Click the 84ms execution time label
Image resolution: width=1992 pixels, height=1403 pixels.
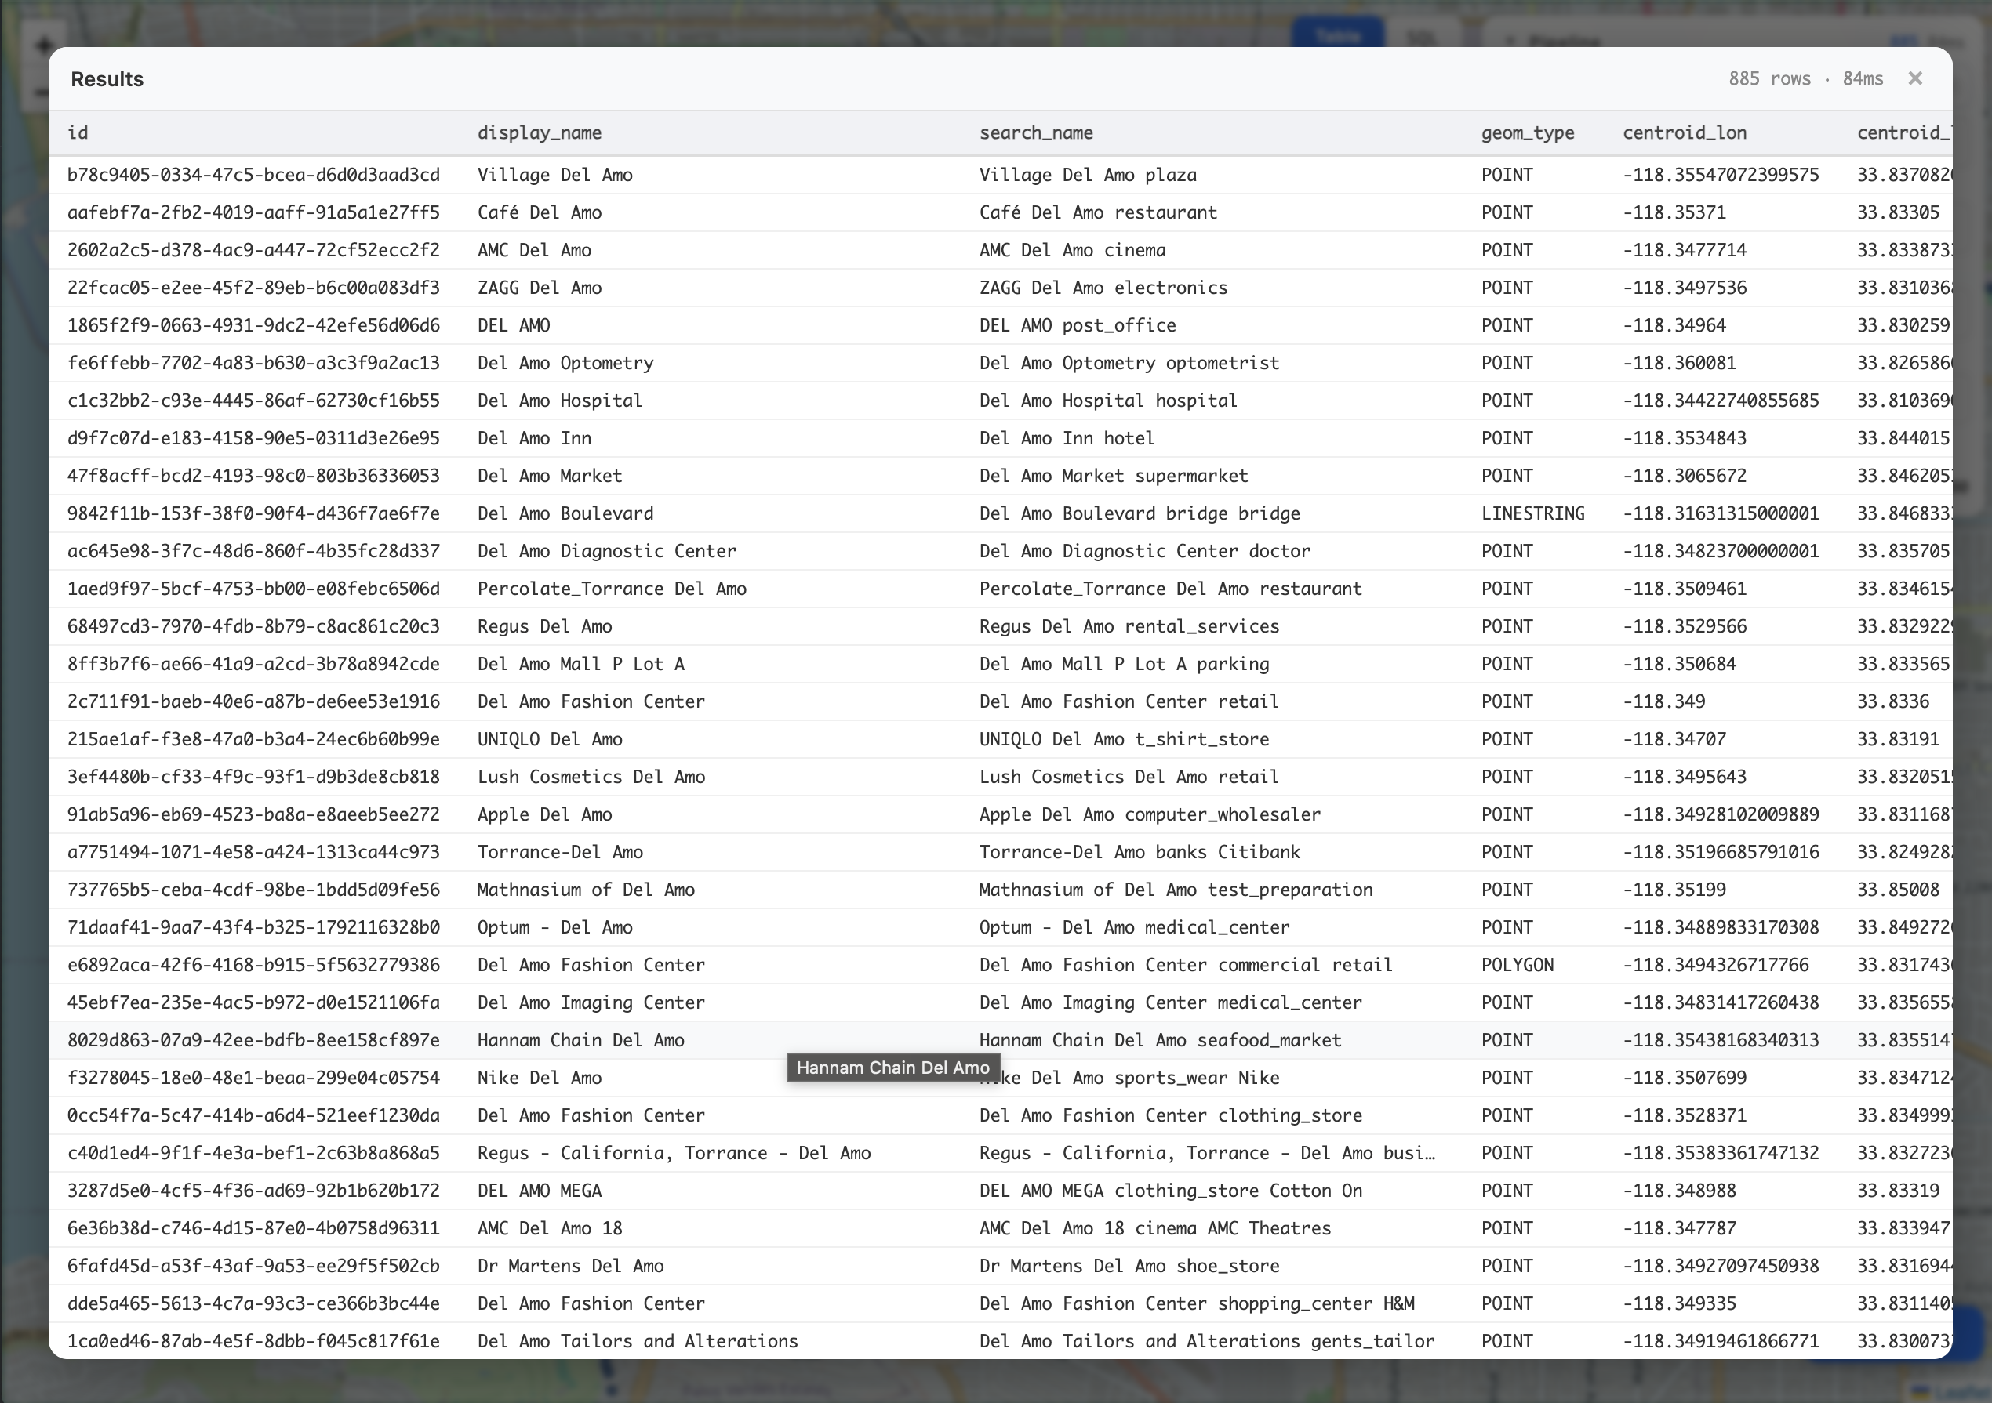click(x=1861, y=79)
